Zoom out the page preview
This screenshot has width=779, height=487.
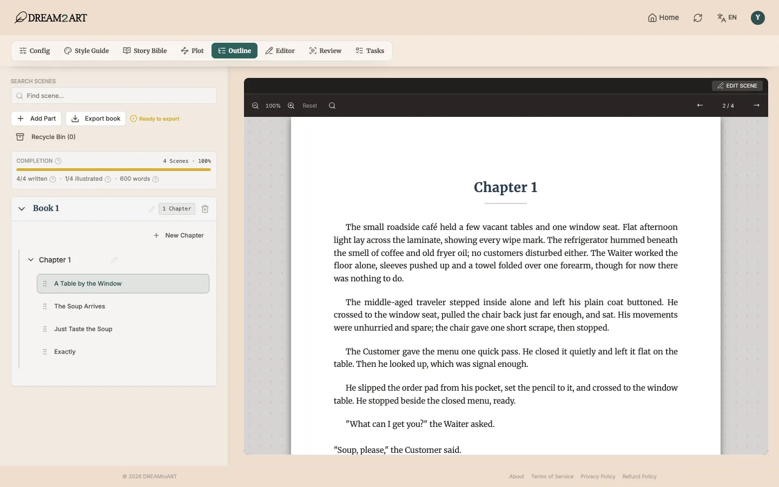coord(255,106)
